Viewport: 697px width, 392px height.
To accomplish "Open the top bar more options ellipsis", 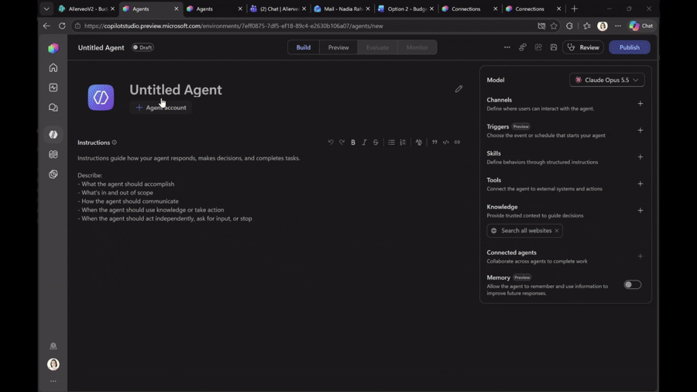I will click(x=506, y=47).
